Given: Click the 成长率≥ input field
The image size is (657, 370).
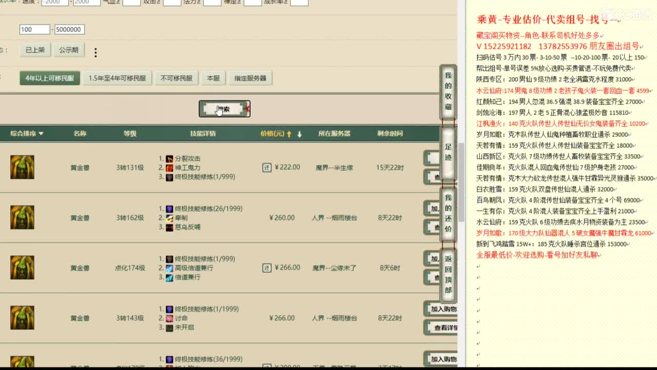Looking at the screenshot, I should (299, 3).
